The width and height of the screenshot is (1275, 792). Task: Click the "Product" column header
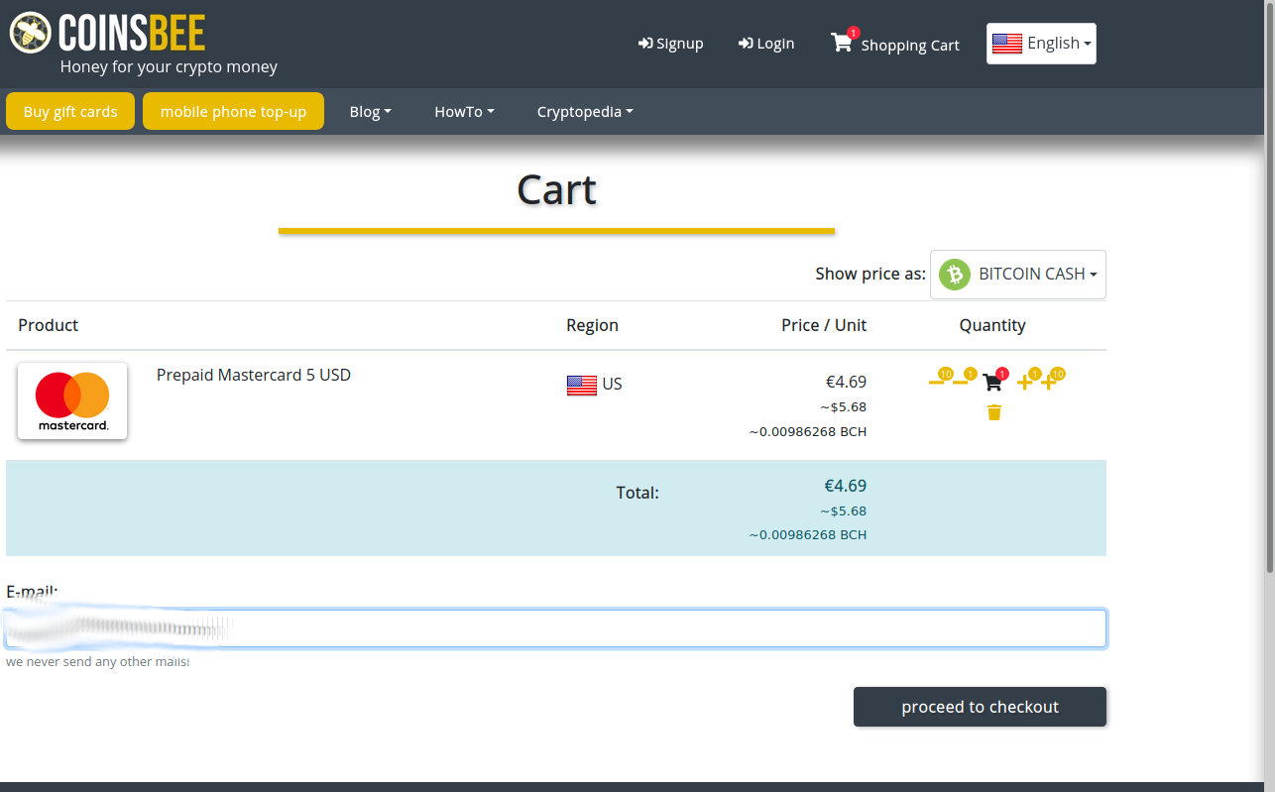(48, 325)
